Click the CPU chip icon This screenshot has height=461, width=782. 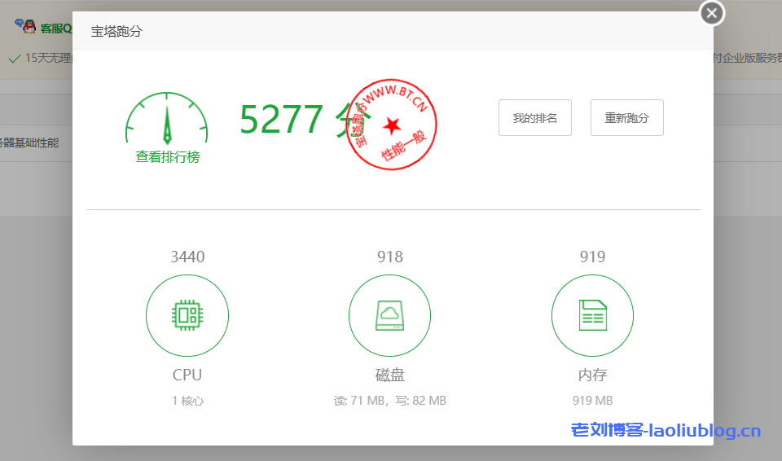pyautogui.click(x=187, y=315)
